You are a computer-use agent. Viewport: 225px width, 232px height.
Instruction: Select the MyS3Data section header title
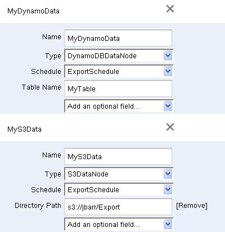point(24,129)
